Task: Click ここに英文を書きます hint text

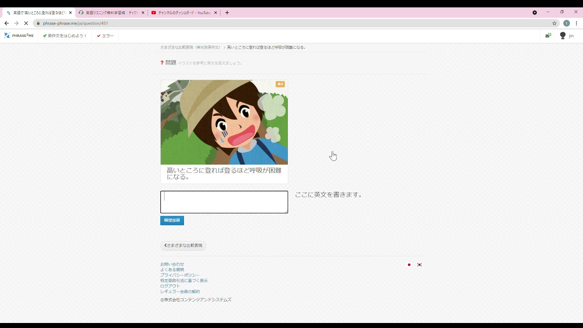Action: point(328,195)
